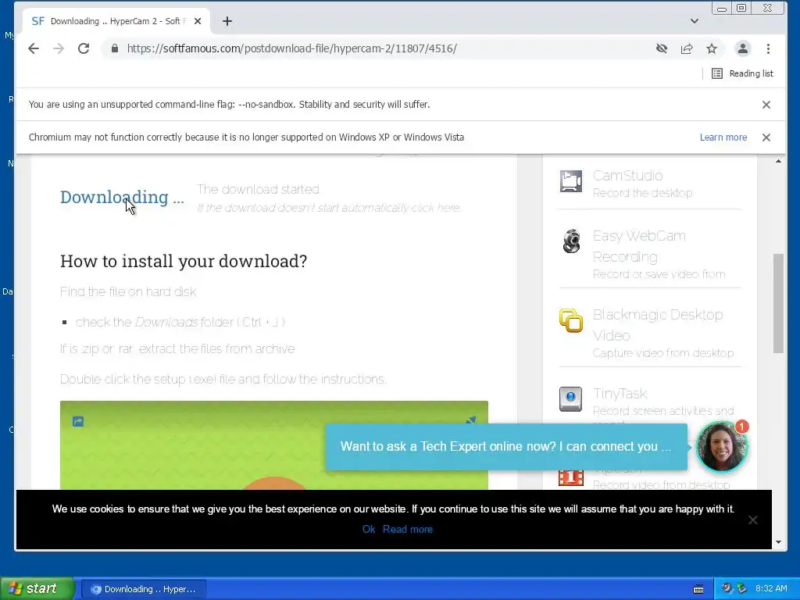Click the red film-strip app icon
Screen dimensions: 800x600
click(x=571, y=477)
